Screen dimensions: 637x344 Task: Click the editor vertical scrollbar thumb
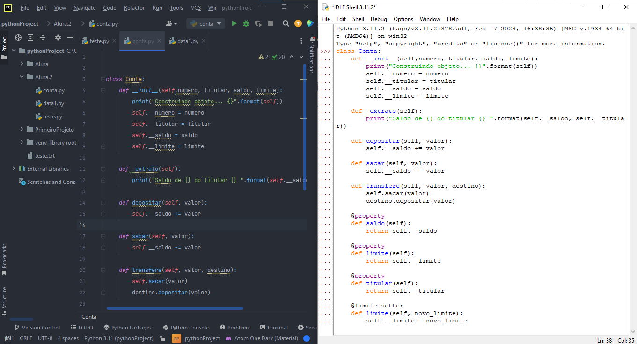pos(305,127)
